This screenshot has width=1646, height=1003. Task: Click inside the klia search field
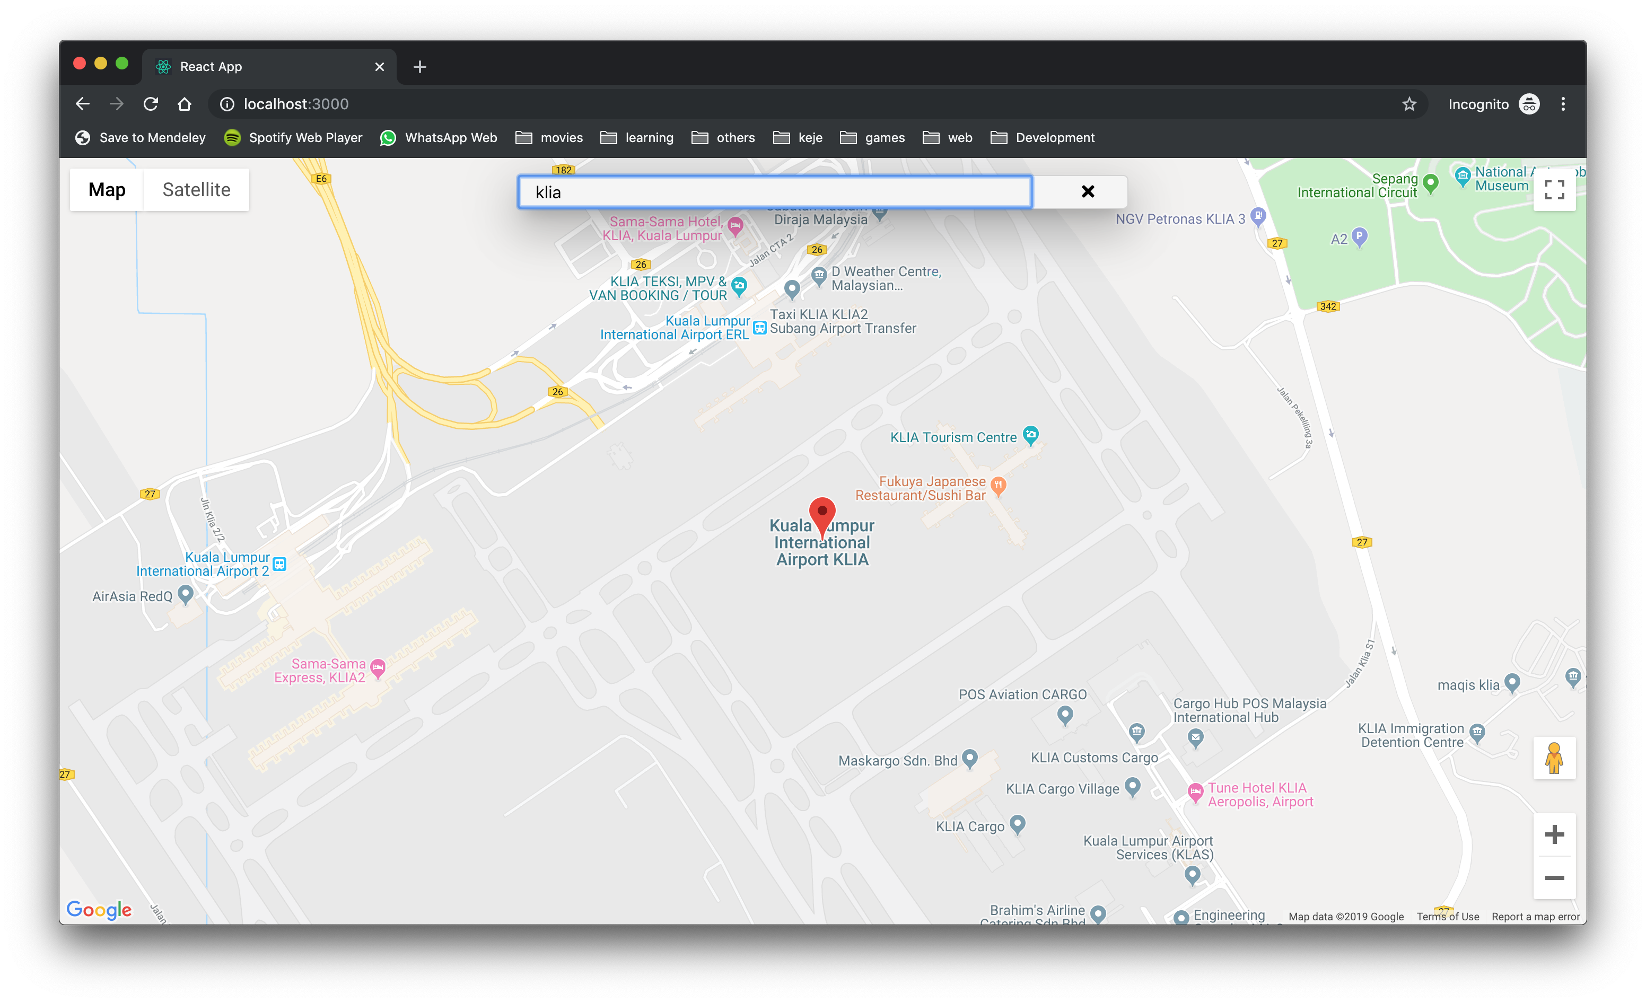point(774,192)
